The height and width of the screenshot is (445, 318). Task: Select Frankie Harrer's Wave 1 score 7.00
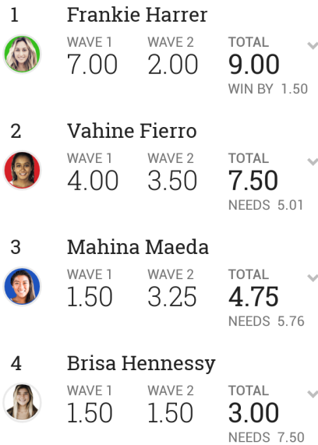click(92, 65)
